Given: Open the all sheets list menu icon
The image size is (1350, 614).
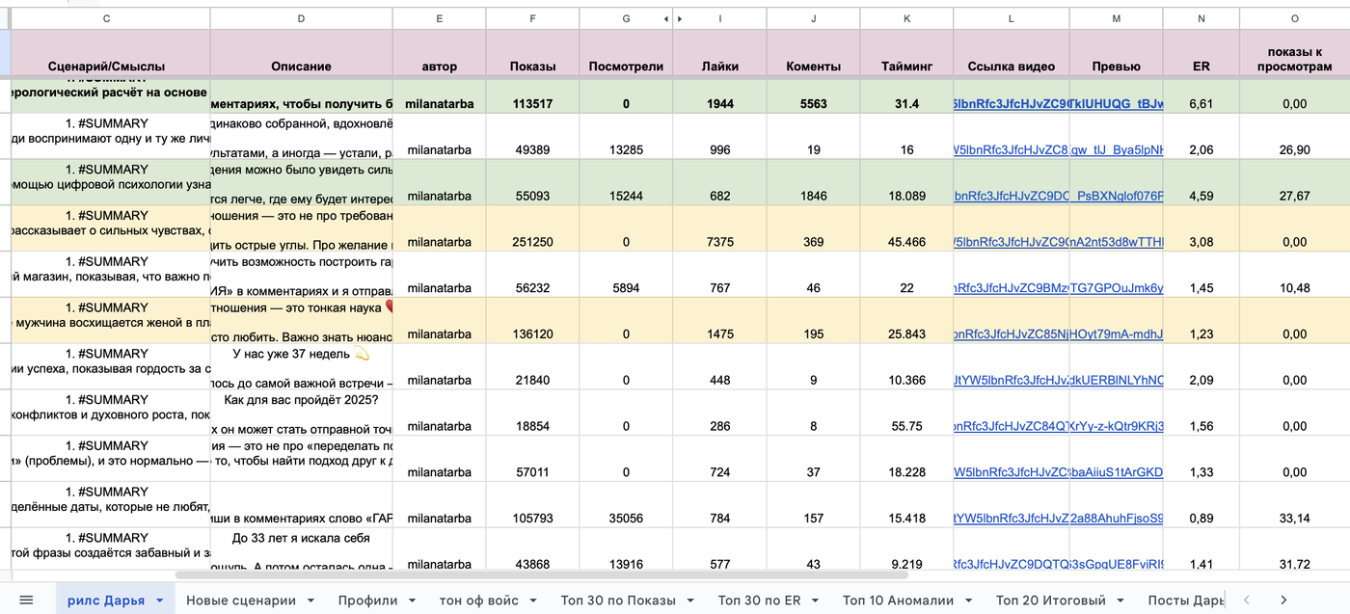Looking at the screenshot, I should (26, 600).
